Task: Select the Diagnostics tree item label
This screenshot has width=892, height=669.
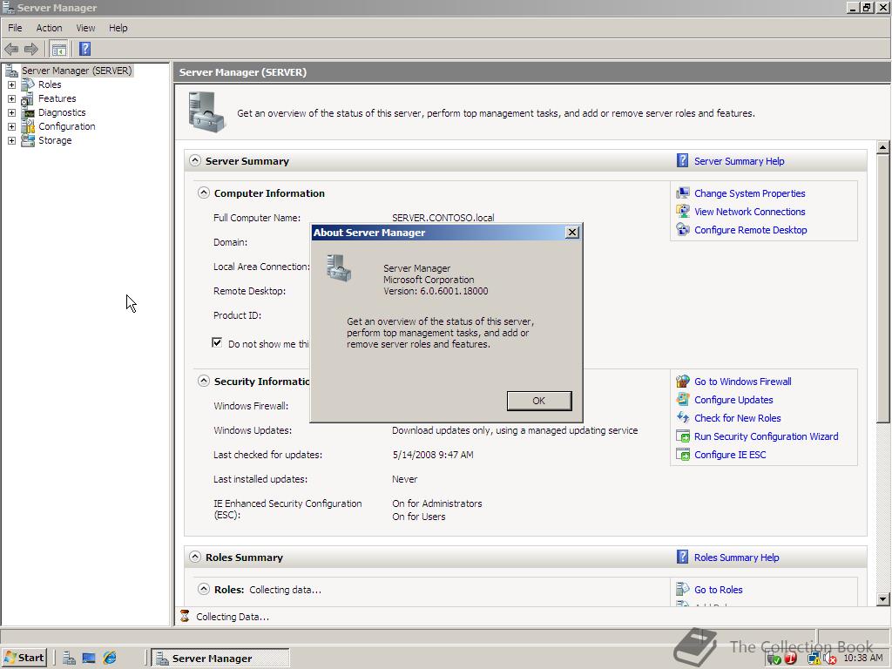Action: (x=62, y=112)
